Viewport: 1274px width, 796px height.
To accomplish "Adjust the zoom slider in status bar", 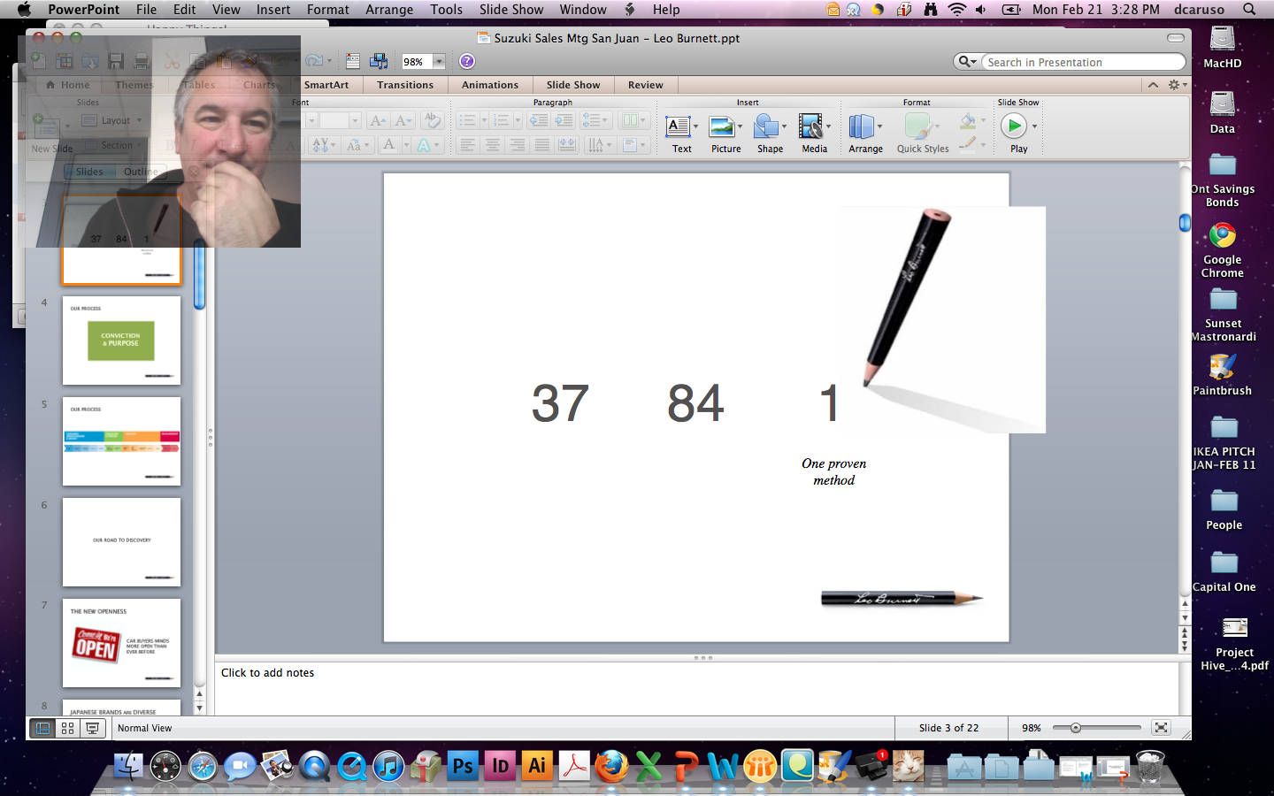I will pos(1076,728).
